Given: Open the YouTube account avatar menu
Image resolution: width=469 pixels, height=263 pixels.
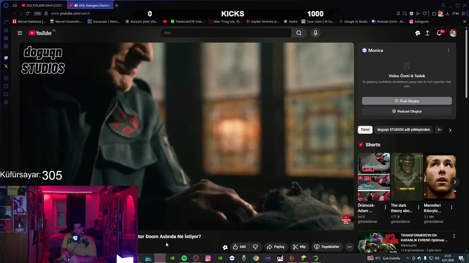Looking at the screenshot, I should [x=453, y=33].
